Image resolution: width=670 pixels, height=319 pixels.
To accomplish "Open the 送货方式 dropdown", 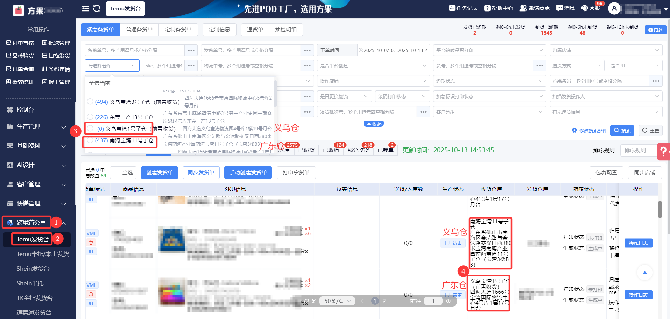I will [x=577, y=66].
